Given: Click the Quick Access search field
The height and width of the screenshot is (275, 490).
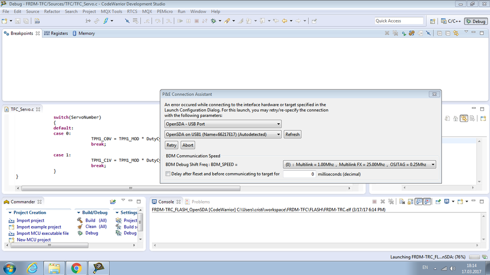Looking at the screenshot, I should click(x=399, y=21).
